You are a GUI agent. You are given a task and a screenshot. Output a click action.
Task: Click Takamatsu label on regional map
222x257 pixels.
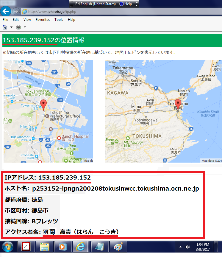click(x=123, y=70)
